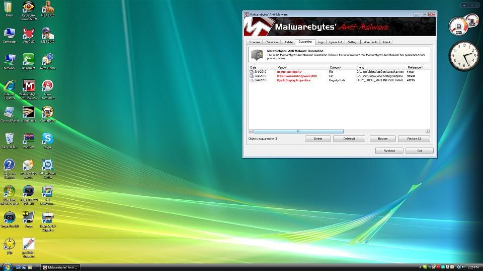Open the Logs tab
Viewport: 483px width, 271px height.
click(x=320, y=42)
